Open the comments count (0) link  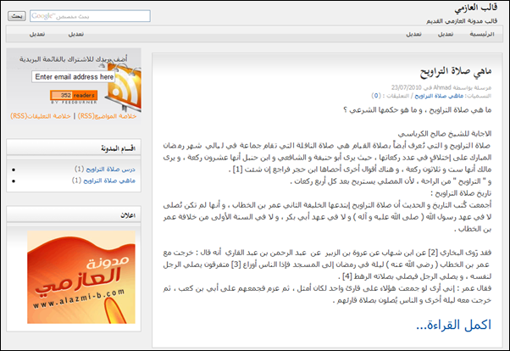(x=376, y=96)
